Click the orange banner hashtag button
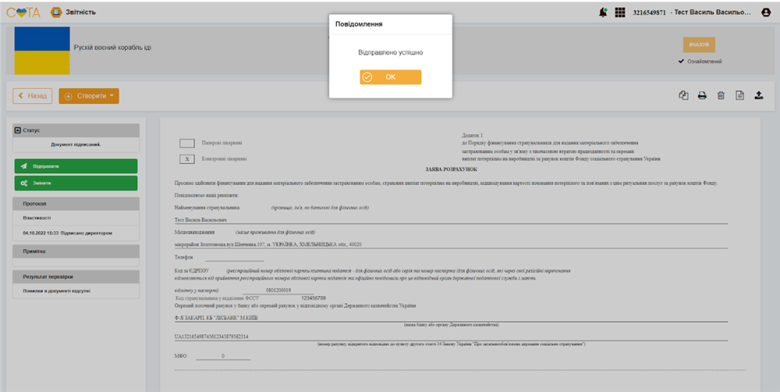 point(699,44)
